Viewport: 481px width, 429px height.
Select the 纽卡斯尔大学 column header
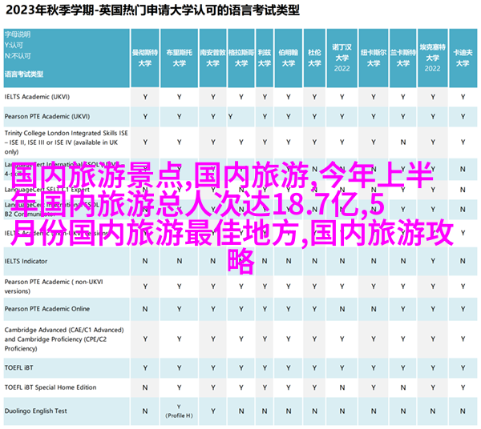374,58
